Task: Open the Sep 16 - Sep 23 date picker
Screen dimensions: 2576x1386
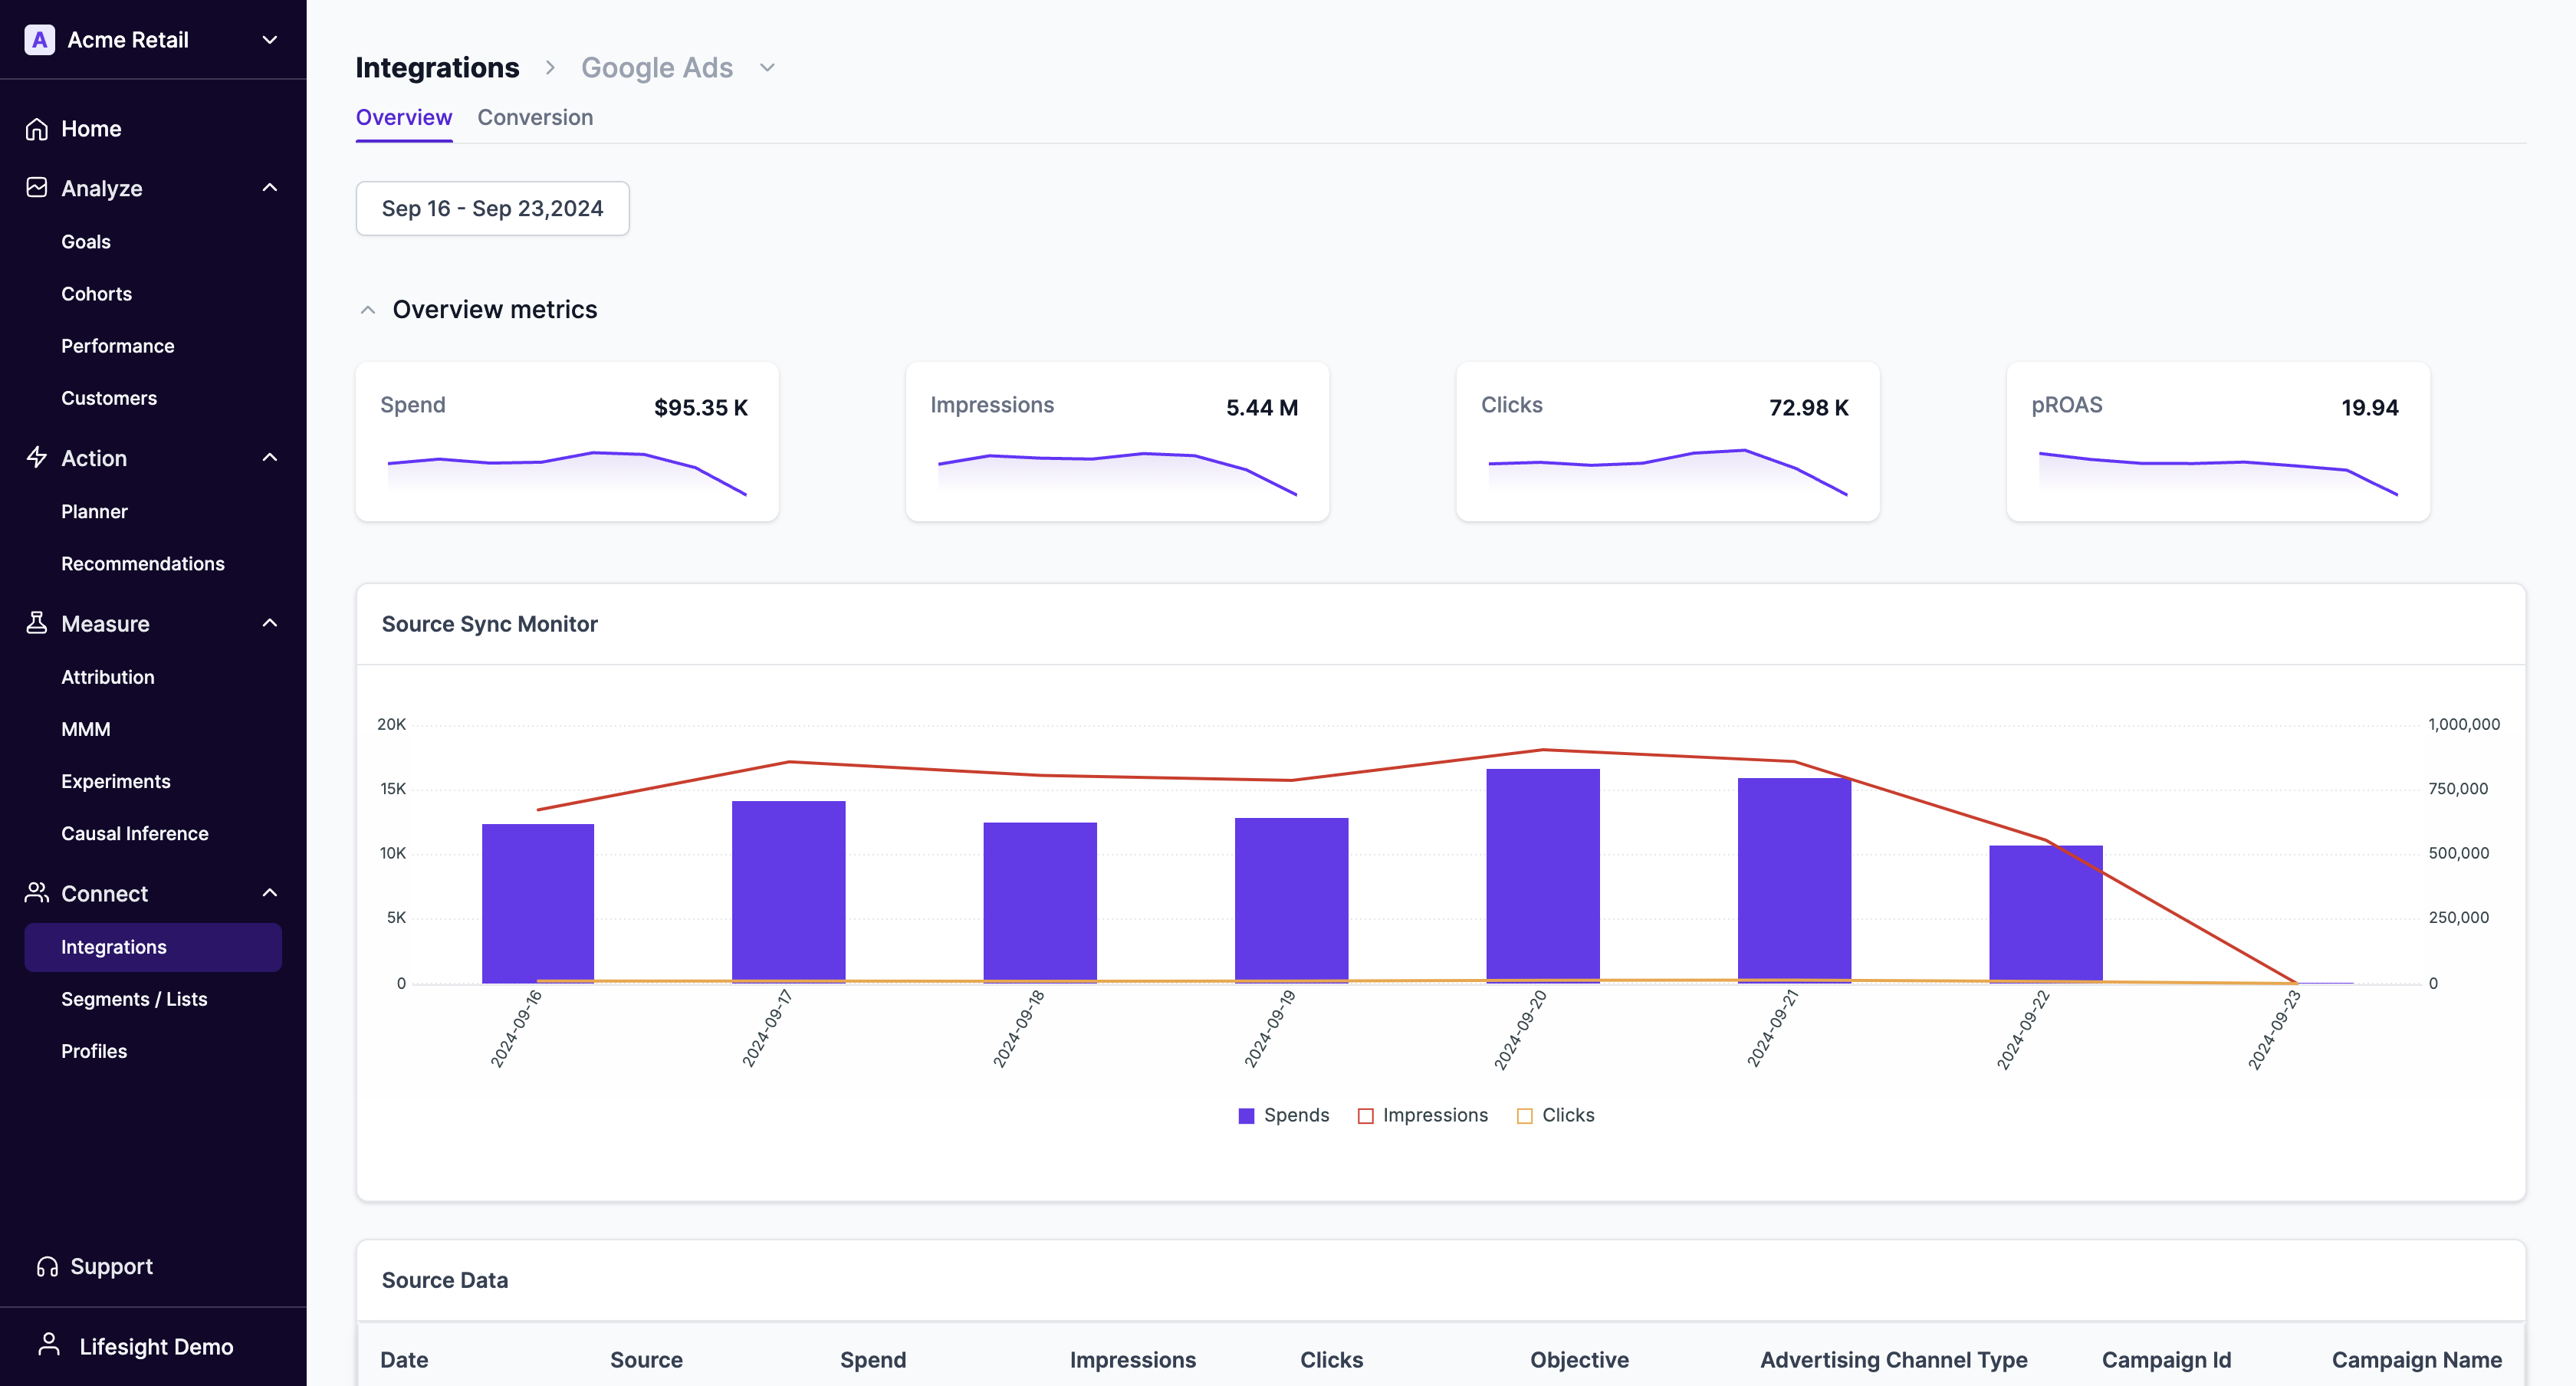Action: 492,208
